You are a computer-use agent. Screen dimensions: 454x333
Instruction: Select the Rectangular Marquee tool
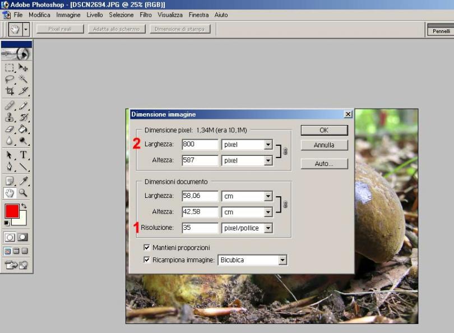point(10,68)
